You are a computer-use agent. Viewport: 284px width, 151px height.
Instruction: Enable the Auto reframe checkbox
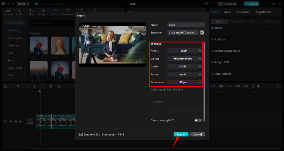point(212,73)
